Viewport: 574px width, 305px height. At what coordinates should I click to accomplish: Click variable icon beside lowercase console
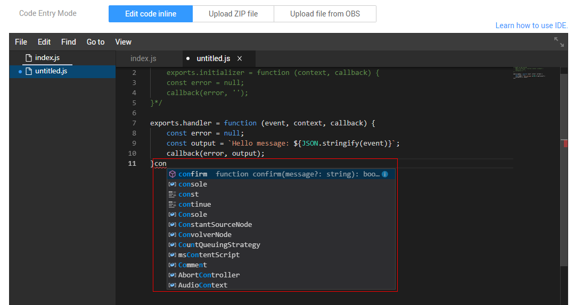click(172, 184)
